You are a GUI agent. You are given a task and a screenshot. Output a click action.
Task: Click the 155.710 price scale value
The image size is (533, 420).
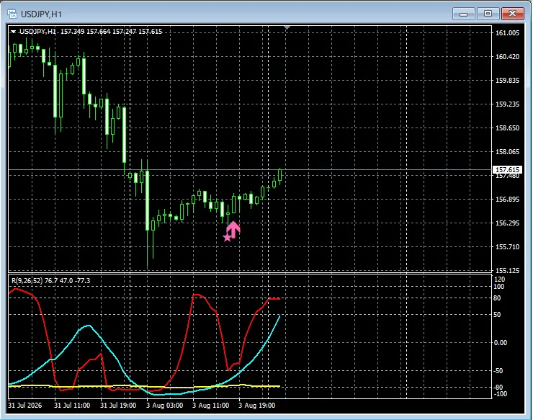click(x=508, y=247)
